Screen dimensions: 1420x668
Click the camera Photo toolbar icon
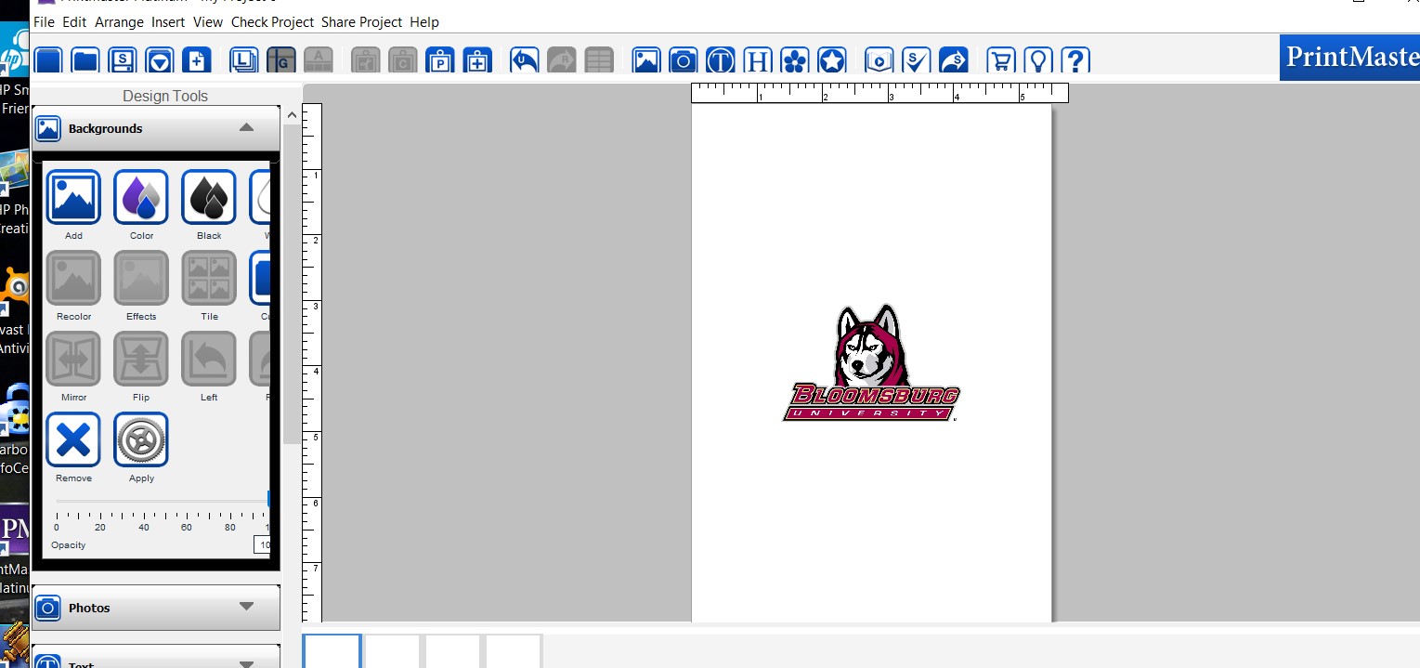(684, 60)
